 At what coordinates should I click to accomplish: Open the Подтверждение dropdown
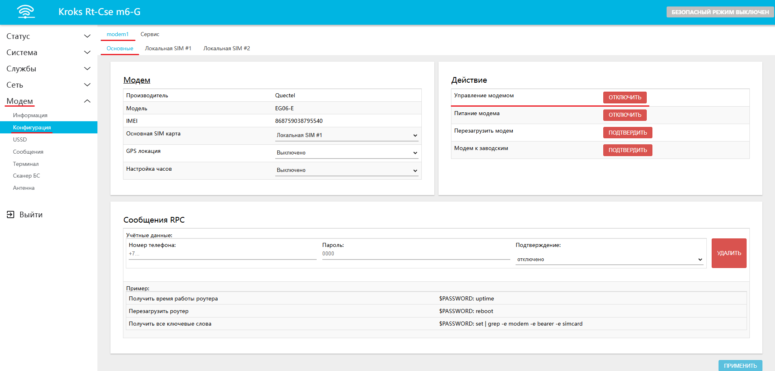pyautogui.click(x=609, y=259)
